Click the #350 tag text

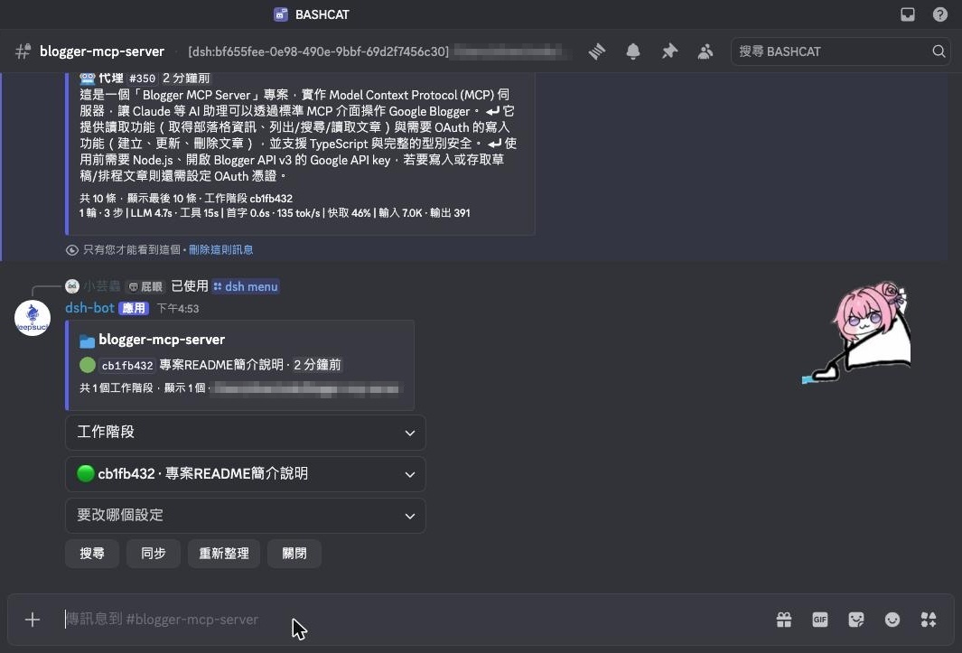143,79
